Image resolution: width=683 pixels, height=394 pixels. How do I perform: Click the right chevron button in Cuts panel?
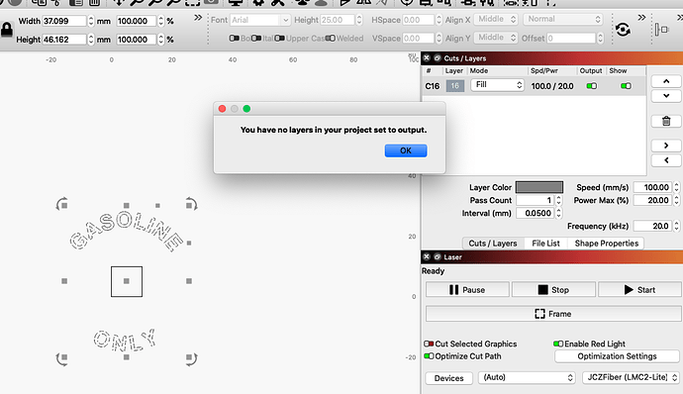[x=666, y=146]
